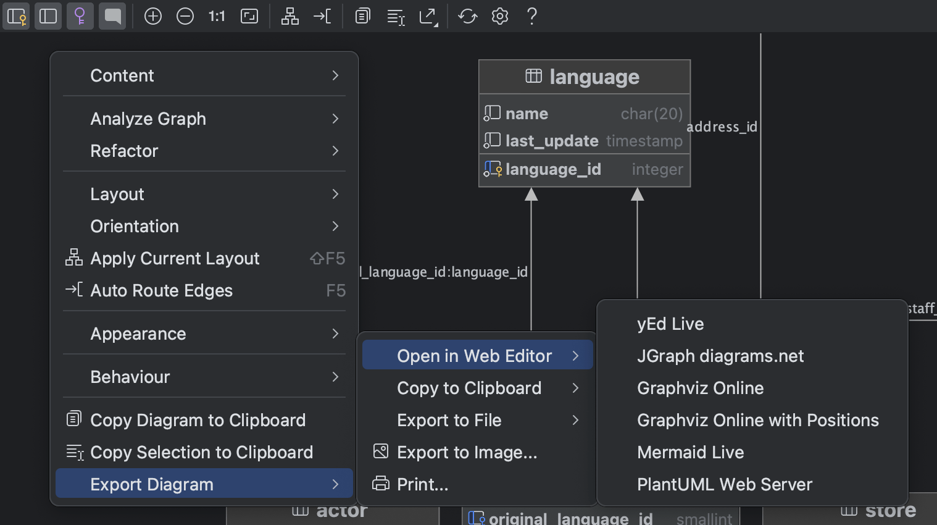
Task: Open diagram in PlantUML Web Server
Action: coord(724,484)
